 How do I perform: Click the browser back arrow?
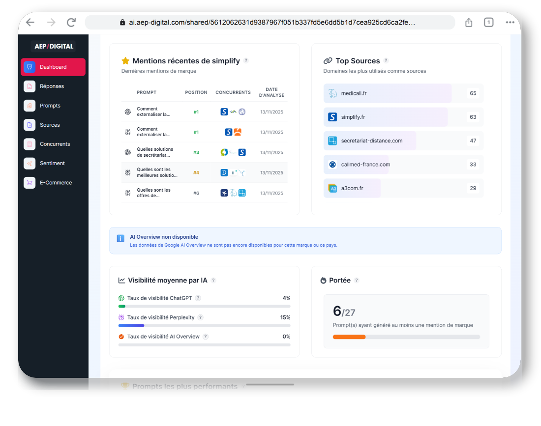point(30,22)
